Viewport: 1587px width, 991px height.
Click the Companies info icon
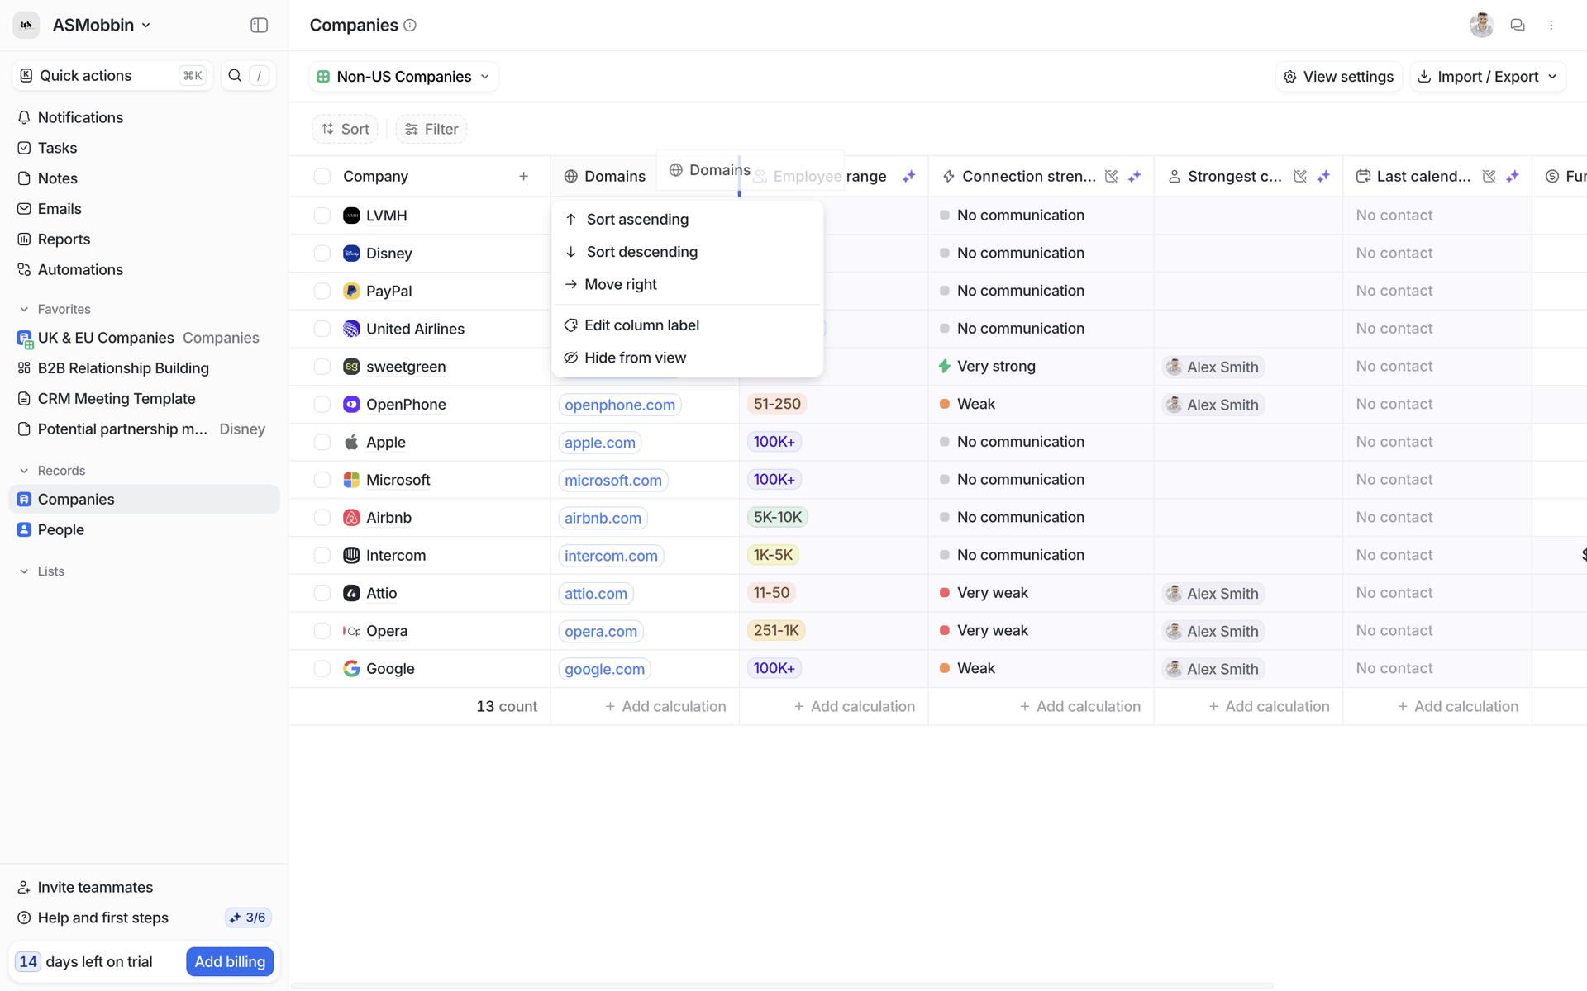[x=410, y=26]
